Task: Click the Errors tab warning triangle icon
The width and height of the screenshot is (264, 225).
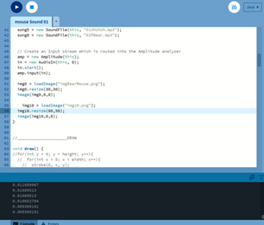Action: coord(43,223)
